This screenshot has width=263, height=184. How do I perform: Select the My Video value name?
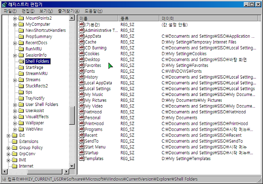pyautogui.click(x=94, y=106)
